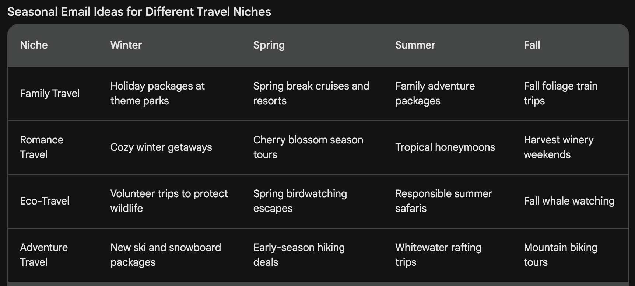Click the Fall column header
Viewport: 635px width, 286px height.
532,45
